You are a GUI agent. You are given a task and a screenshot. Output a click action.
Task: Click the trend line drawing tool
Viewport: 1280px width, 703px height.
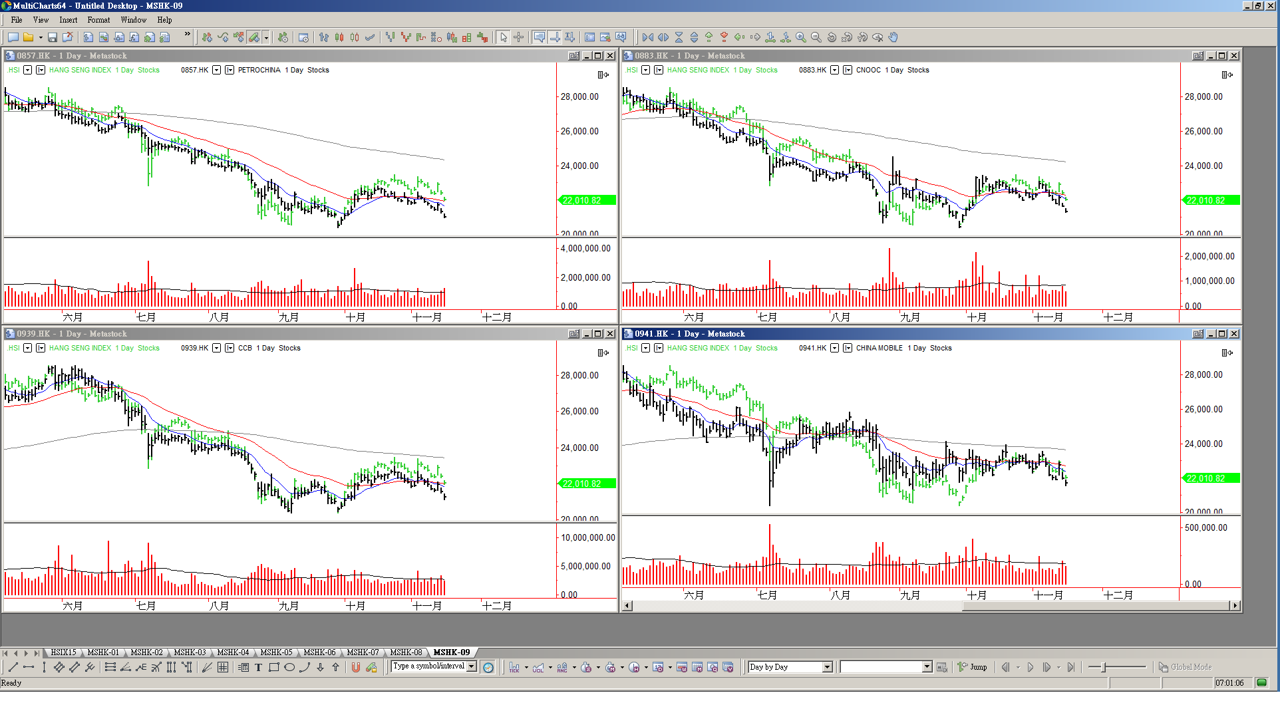[x=13, y=667]
